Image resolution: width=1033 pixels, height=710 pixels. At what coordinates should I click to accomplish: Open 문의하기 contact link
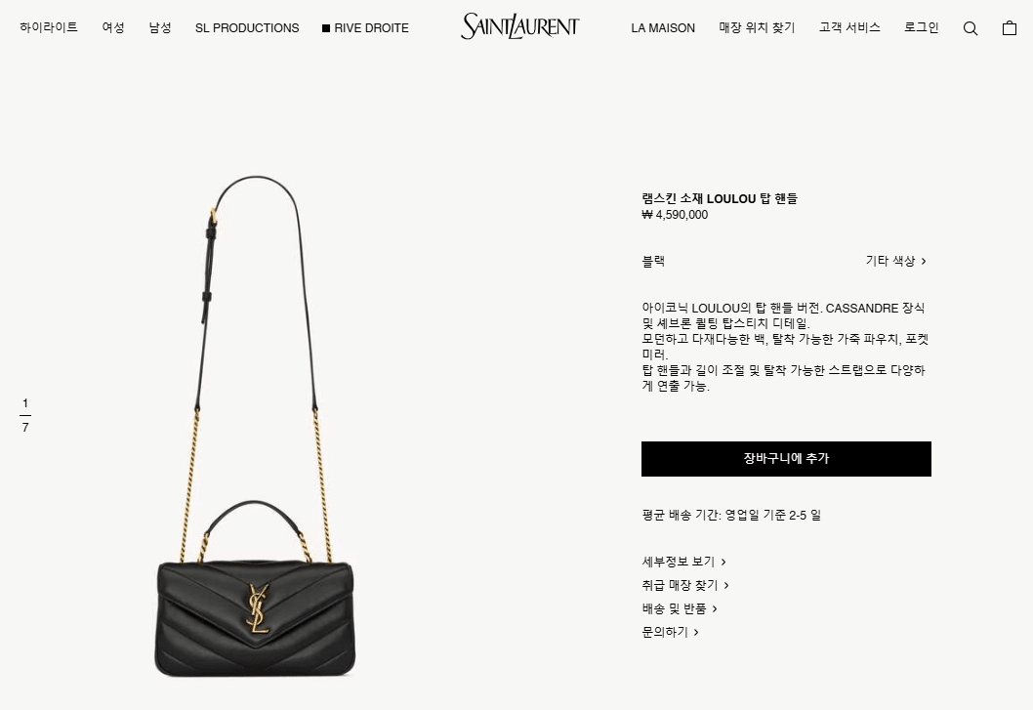tap(670, 632)
